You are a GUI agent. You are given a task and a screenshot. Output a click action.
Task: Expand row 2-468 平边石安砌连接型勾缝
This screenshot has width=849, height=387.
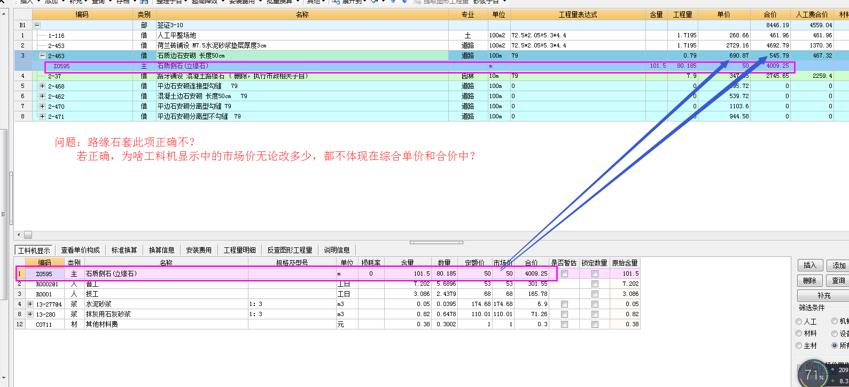coord(42,86)
